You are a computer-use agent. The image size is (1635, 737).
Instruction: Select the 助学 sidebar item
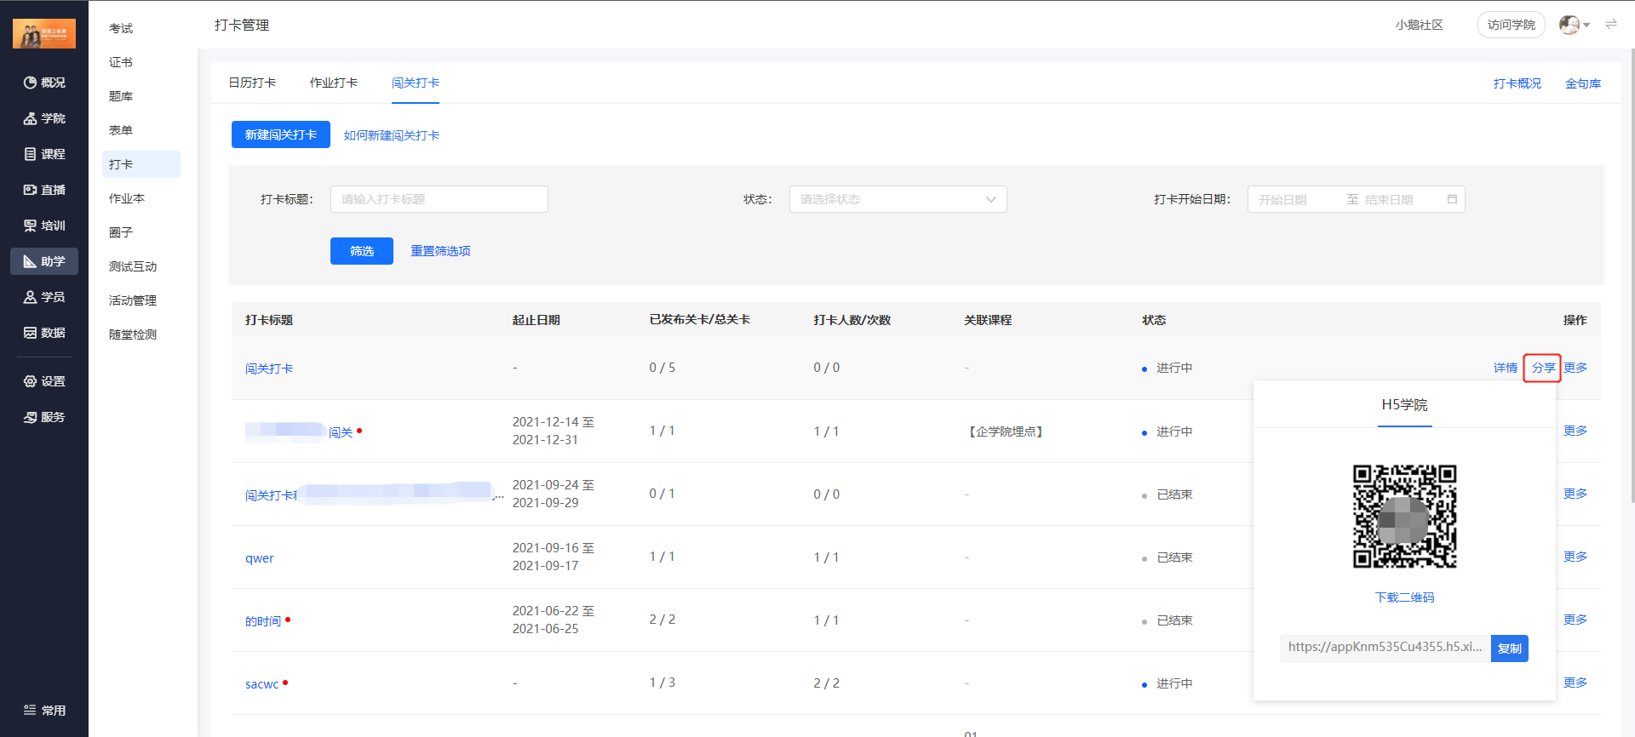[x=44, y=261]
